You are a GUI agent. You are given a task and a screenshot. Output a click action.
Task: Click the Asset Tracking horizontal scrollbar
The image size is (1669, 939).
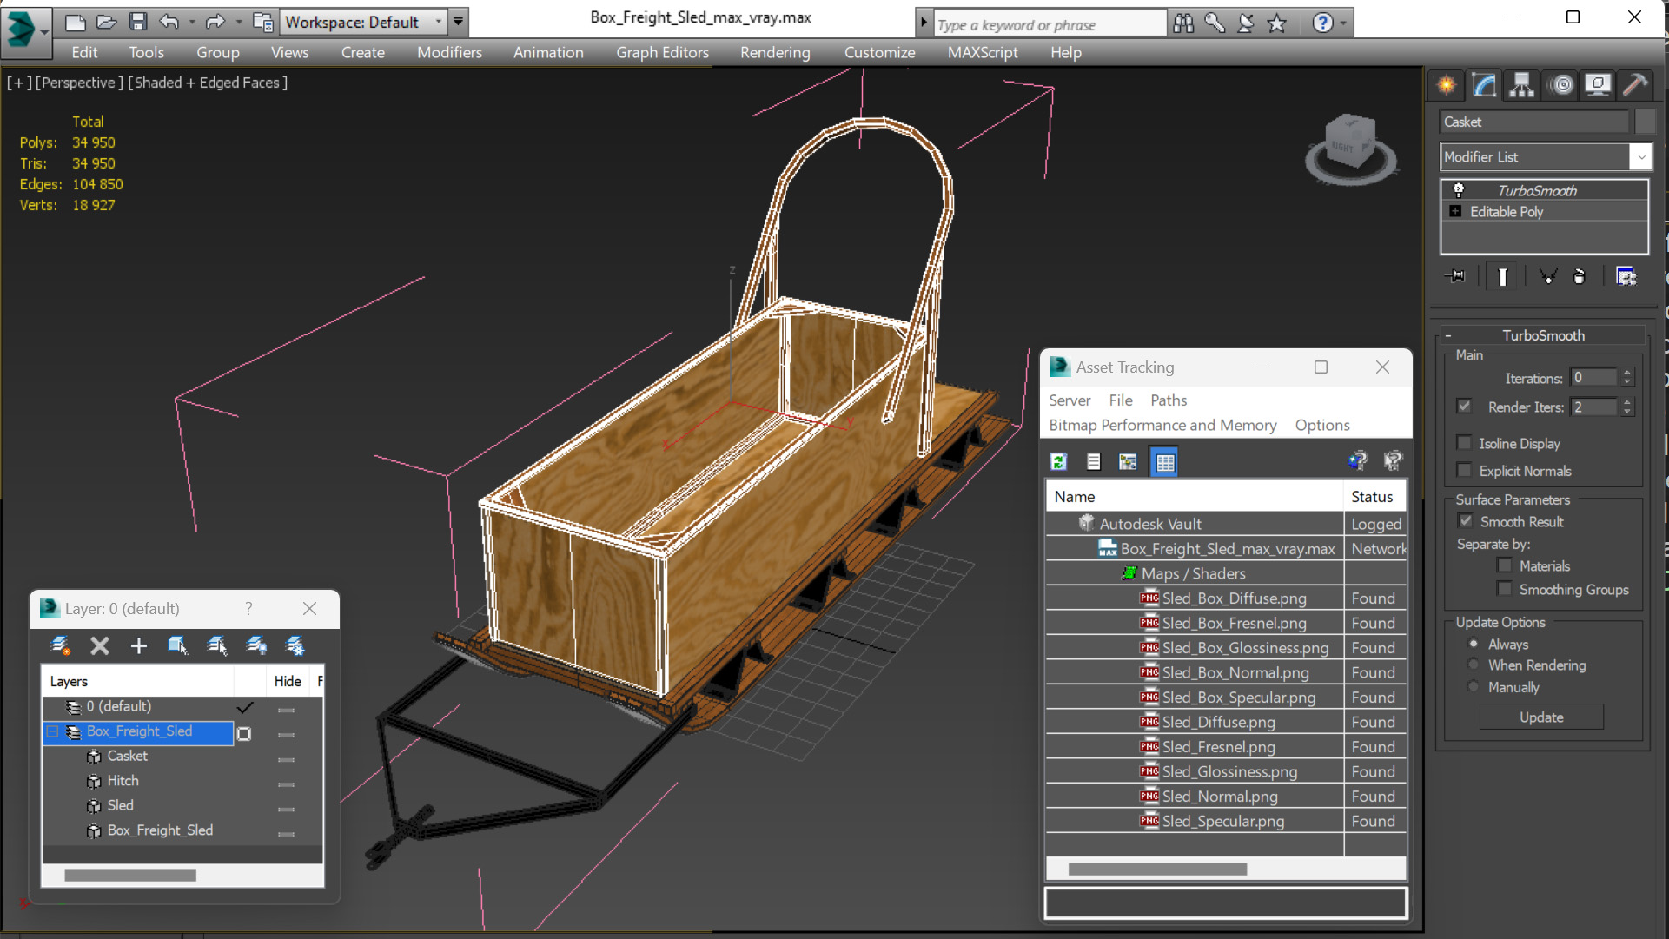pos(1157,869)
